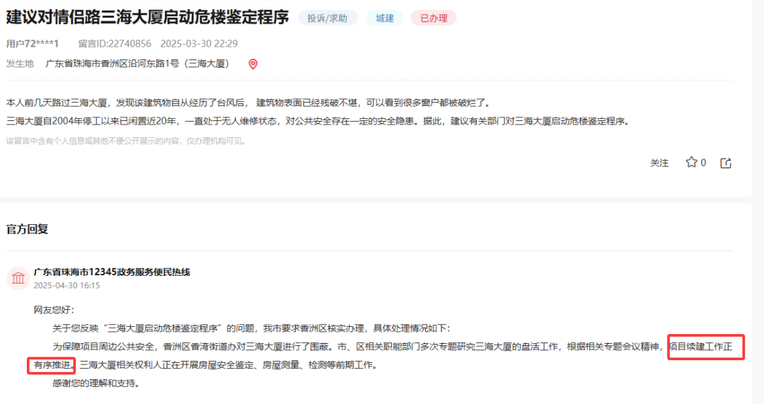Viewport: 764px width, 404px height.
Task: Click the share icon
Action: (x=726, y=163)
